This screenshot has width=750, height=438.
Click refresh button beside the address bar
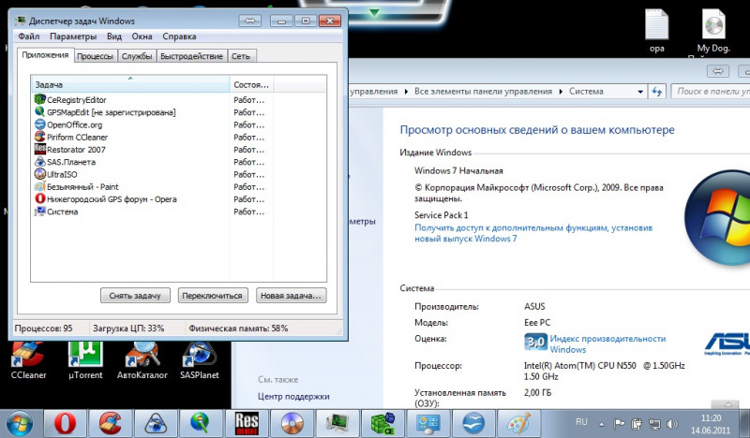(x=657, y=91)
